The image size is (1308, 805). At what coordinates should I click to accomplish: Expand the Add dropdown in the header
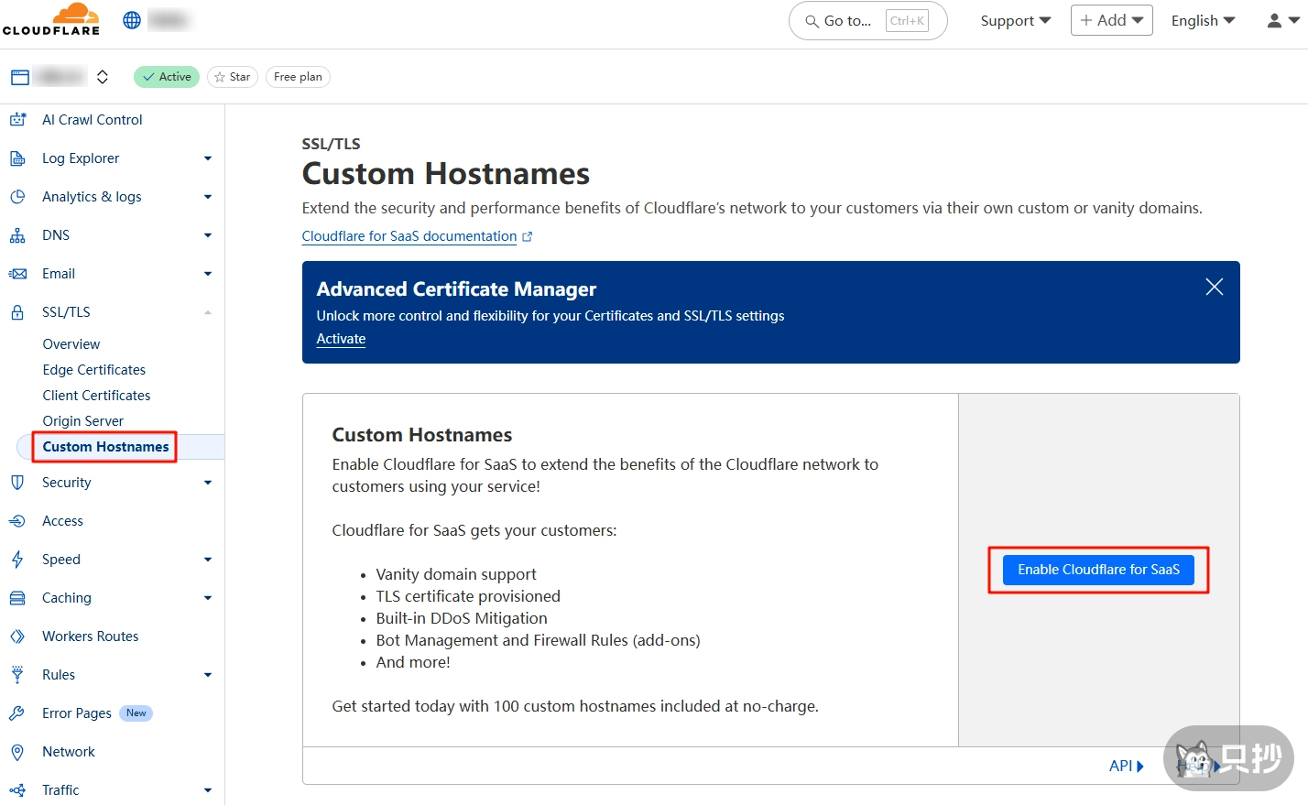[1111, 19]
